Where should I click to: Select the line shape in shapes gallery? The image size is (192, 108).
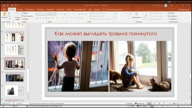point(119,13)
